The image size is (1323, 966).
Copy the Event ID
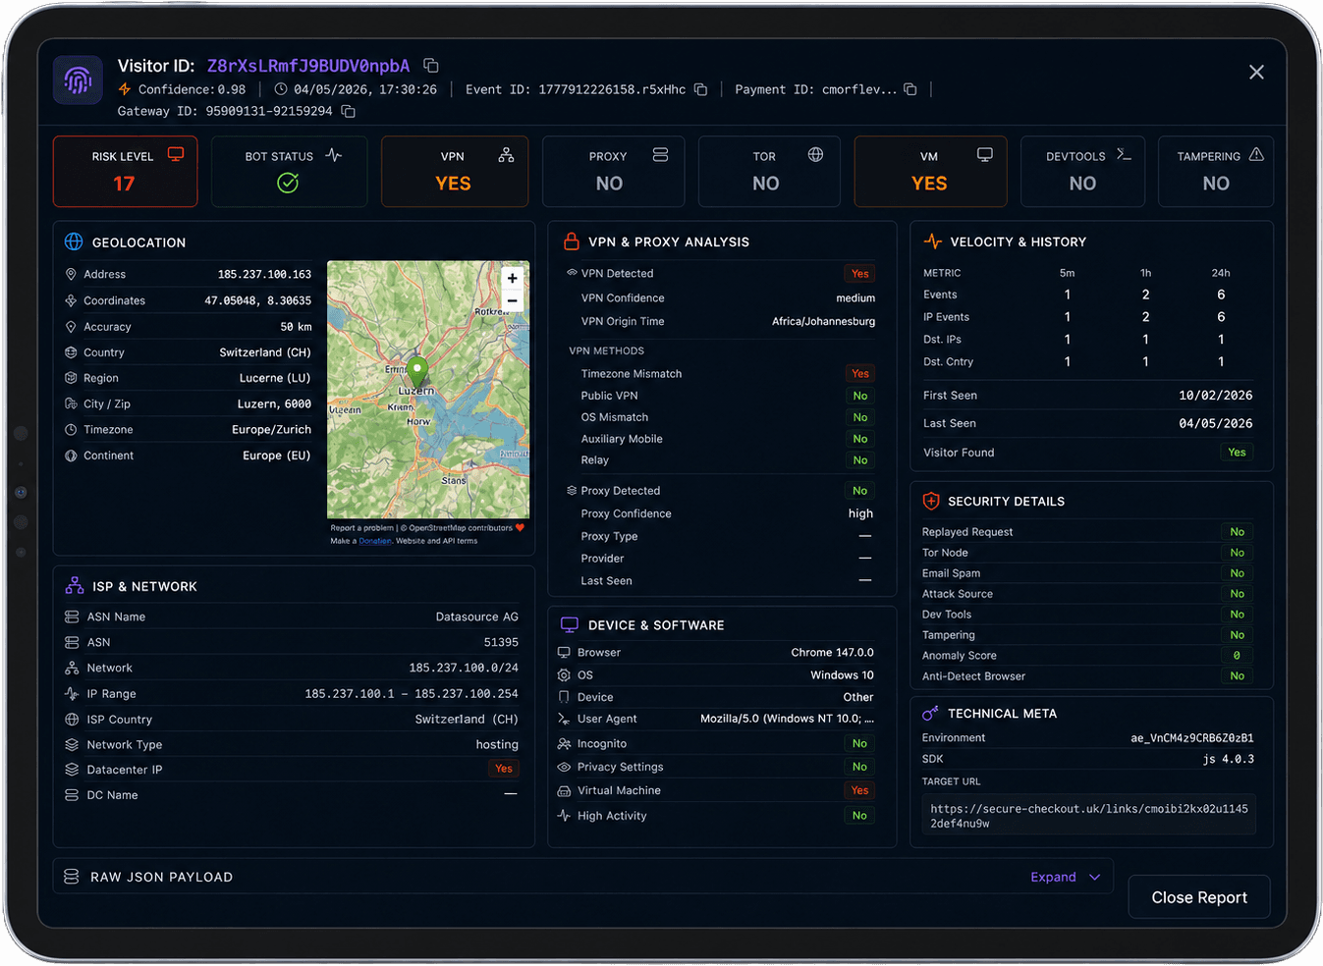pyautogui.click(x=700, y=89)
